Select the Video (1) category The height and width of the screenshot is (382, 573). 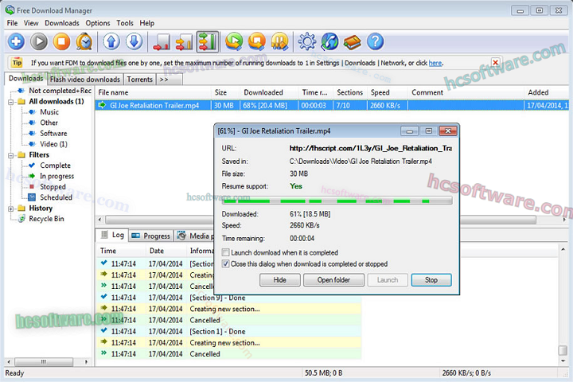click(53, 144)
